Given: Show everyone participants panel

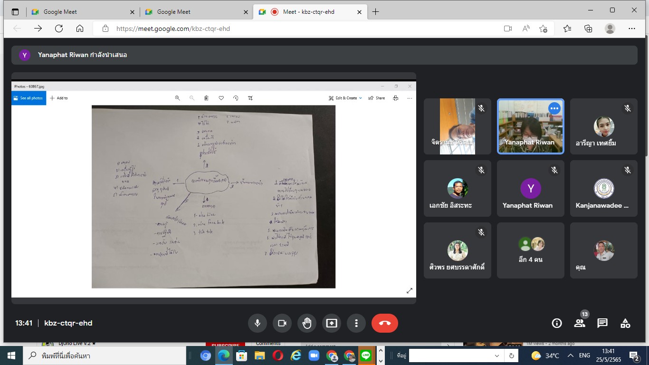Looking at the screenshot, I should point(580,323).
